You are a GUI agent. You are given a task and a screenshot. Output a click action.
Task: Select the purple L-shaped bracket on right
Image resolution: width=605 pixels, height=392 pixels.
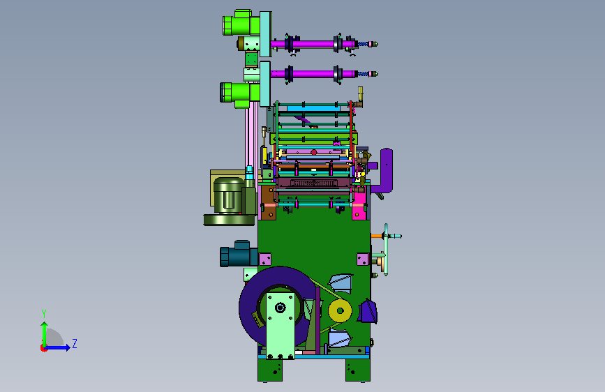click(386, 169)
